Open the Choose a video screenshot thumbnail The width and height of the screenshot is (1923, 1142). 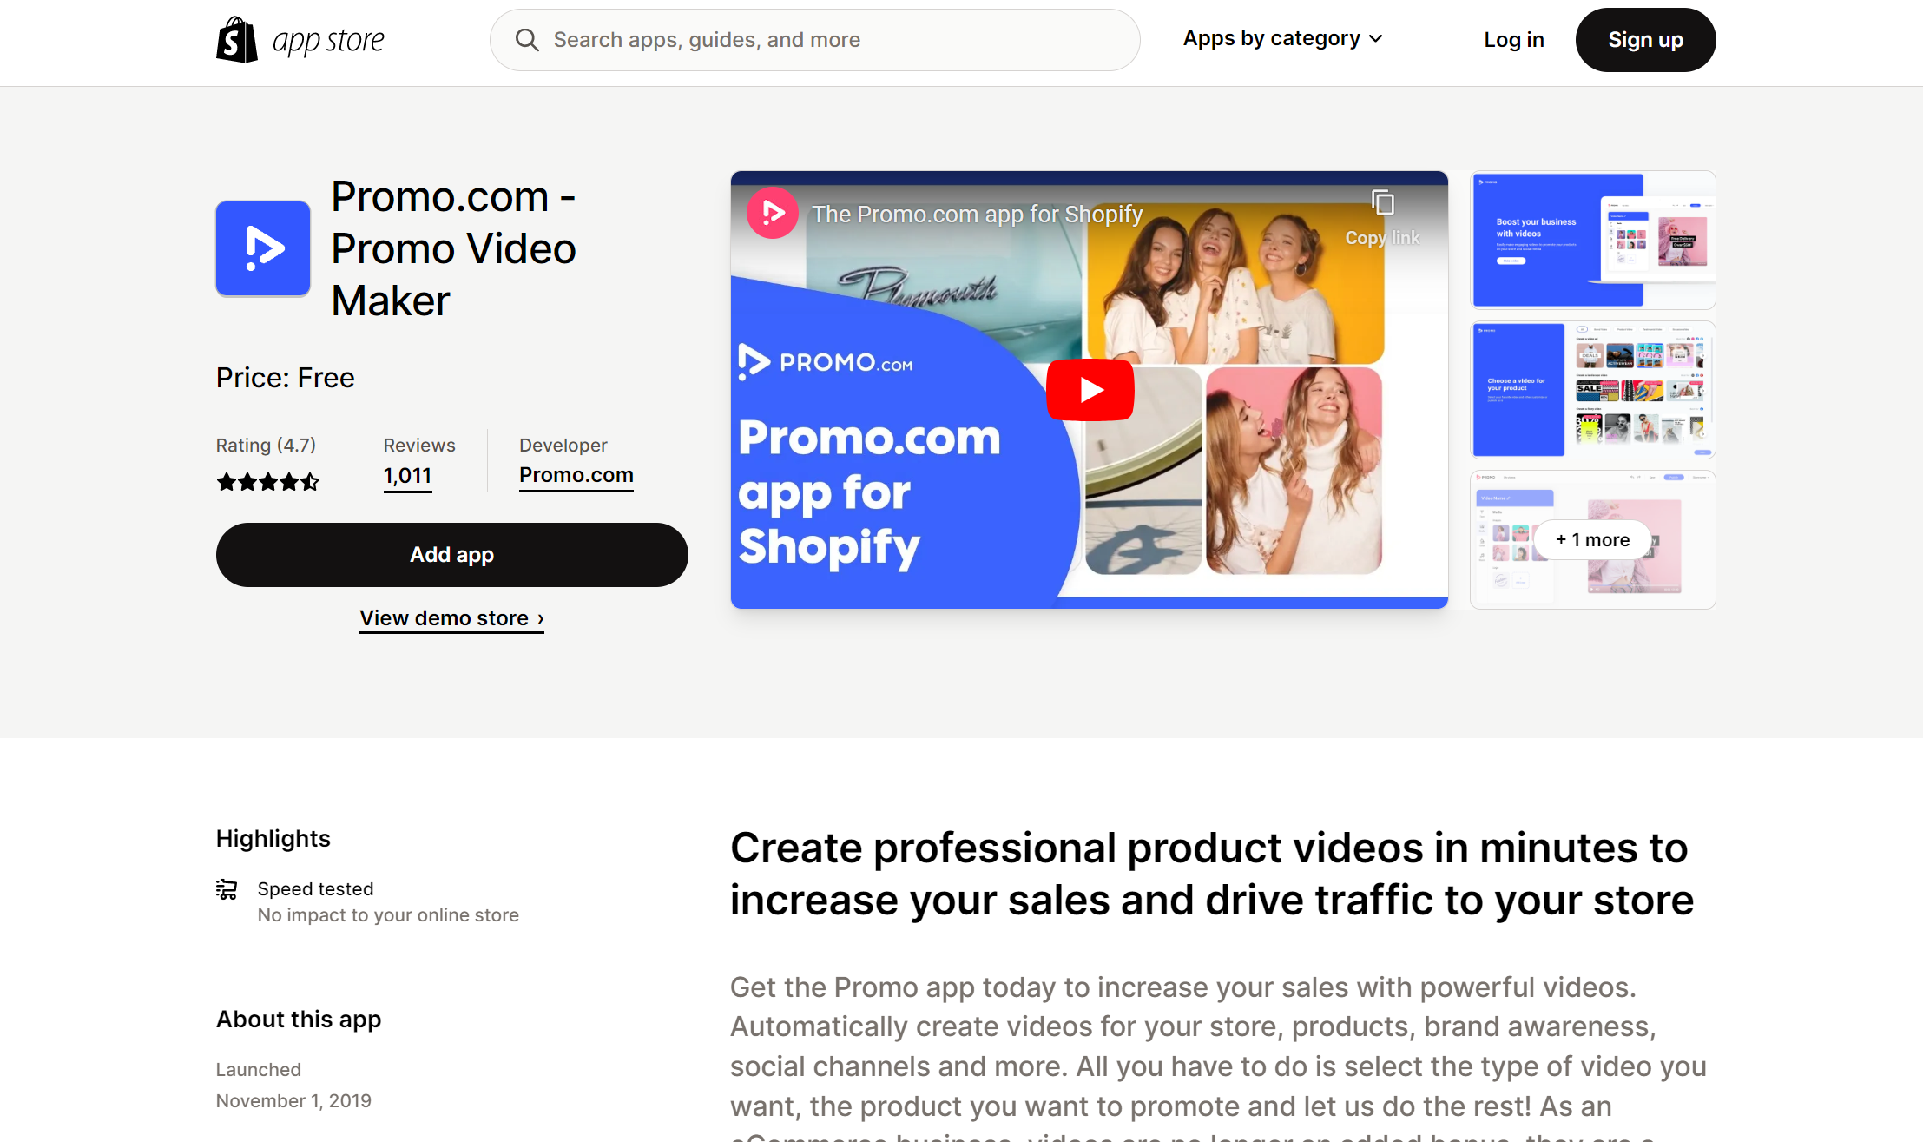(x=1592, y=390)
